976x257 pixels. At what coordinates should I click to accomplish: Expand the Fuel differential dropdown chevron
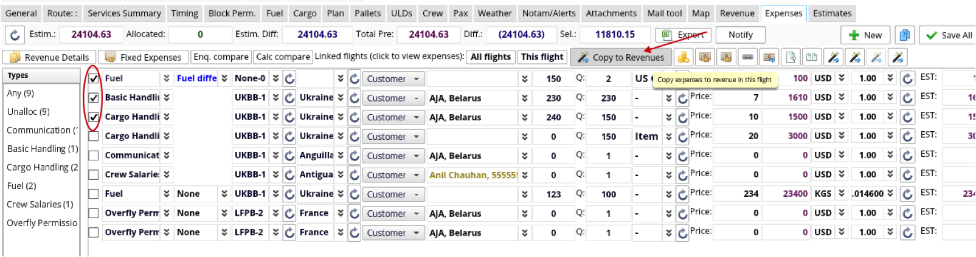point(224,78)
